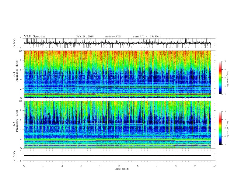The width and height of the screenshot is (241, 186).
Task: Click the log(PSD) label of ch.1 color bar
Action: click(228, 79)
